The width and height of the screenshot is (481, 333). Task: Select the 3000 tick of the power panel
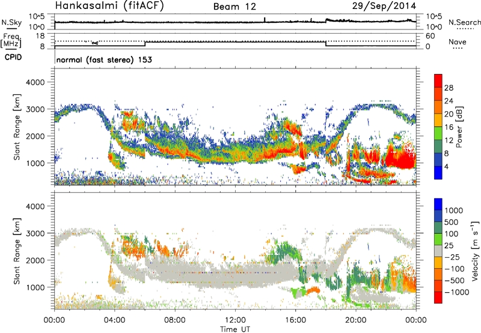click(35, 109)
